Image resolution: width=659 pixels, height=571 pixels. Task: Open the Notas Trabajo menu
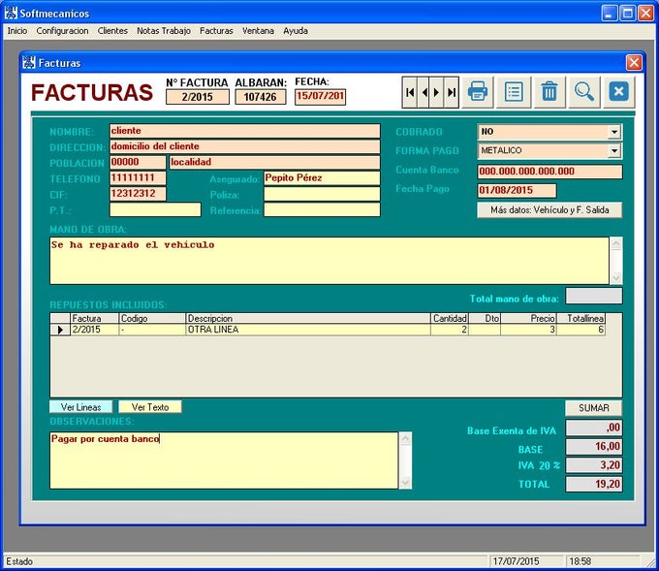click(x=164, y=31)
